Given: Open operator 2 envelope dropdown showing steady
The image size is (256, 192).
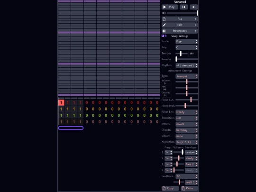Looking at the screenshot, I should [x=191, y=158].
